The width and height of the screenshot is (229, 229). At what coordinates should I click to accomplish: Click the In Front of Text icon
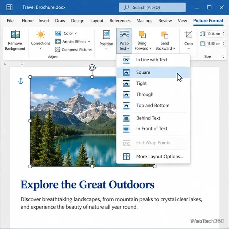coord(126,129)
